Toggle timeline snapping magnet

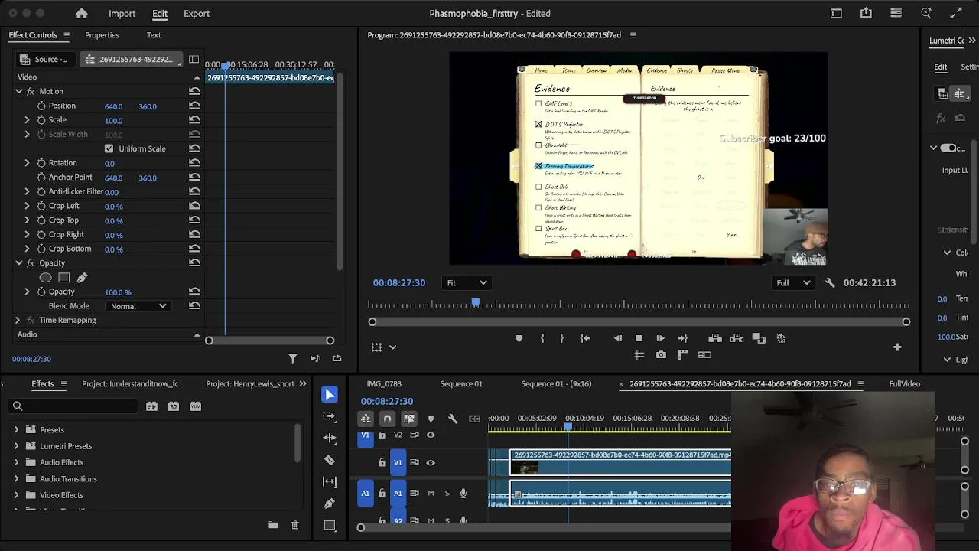pyautogui.click(x=387, y=419)
